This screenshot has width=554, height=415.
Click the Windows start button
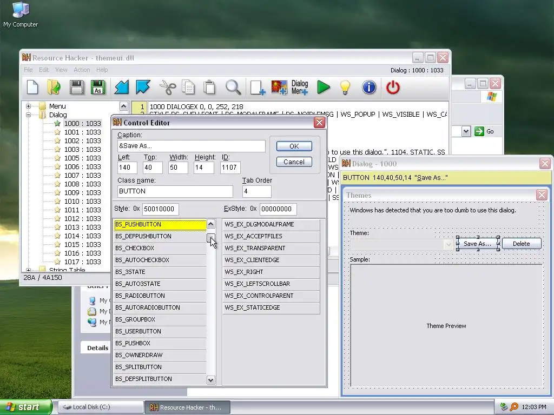pos(25,407)
